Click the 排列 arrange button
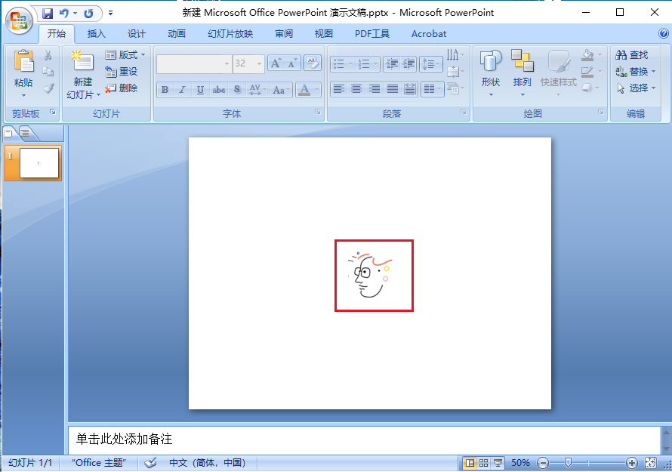Screen dimensions: 672x472 coord(522,73)
